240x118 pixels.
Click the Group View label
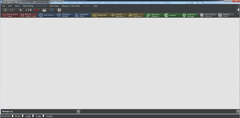click(x=6, y=116)
